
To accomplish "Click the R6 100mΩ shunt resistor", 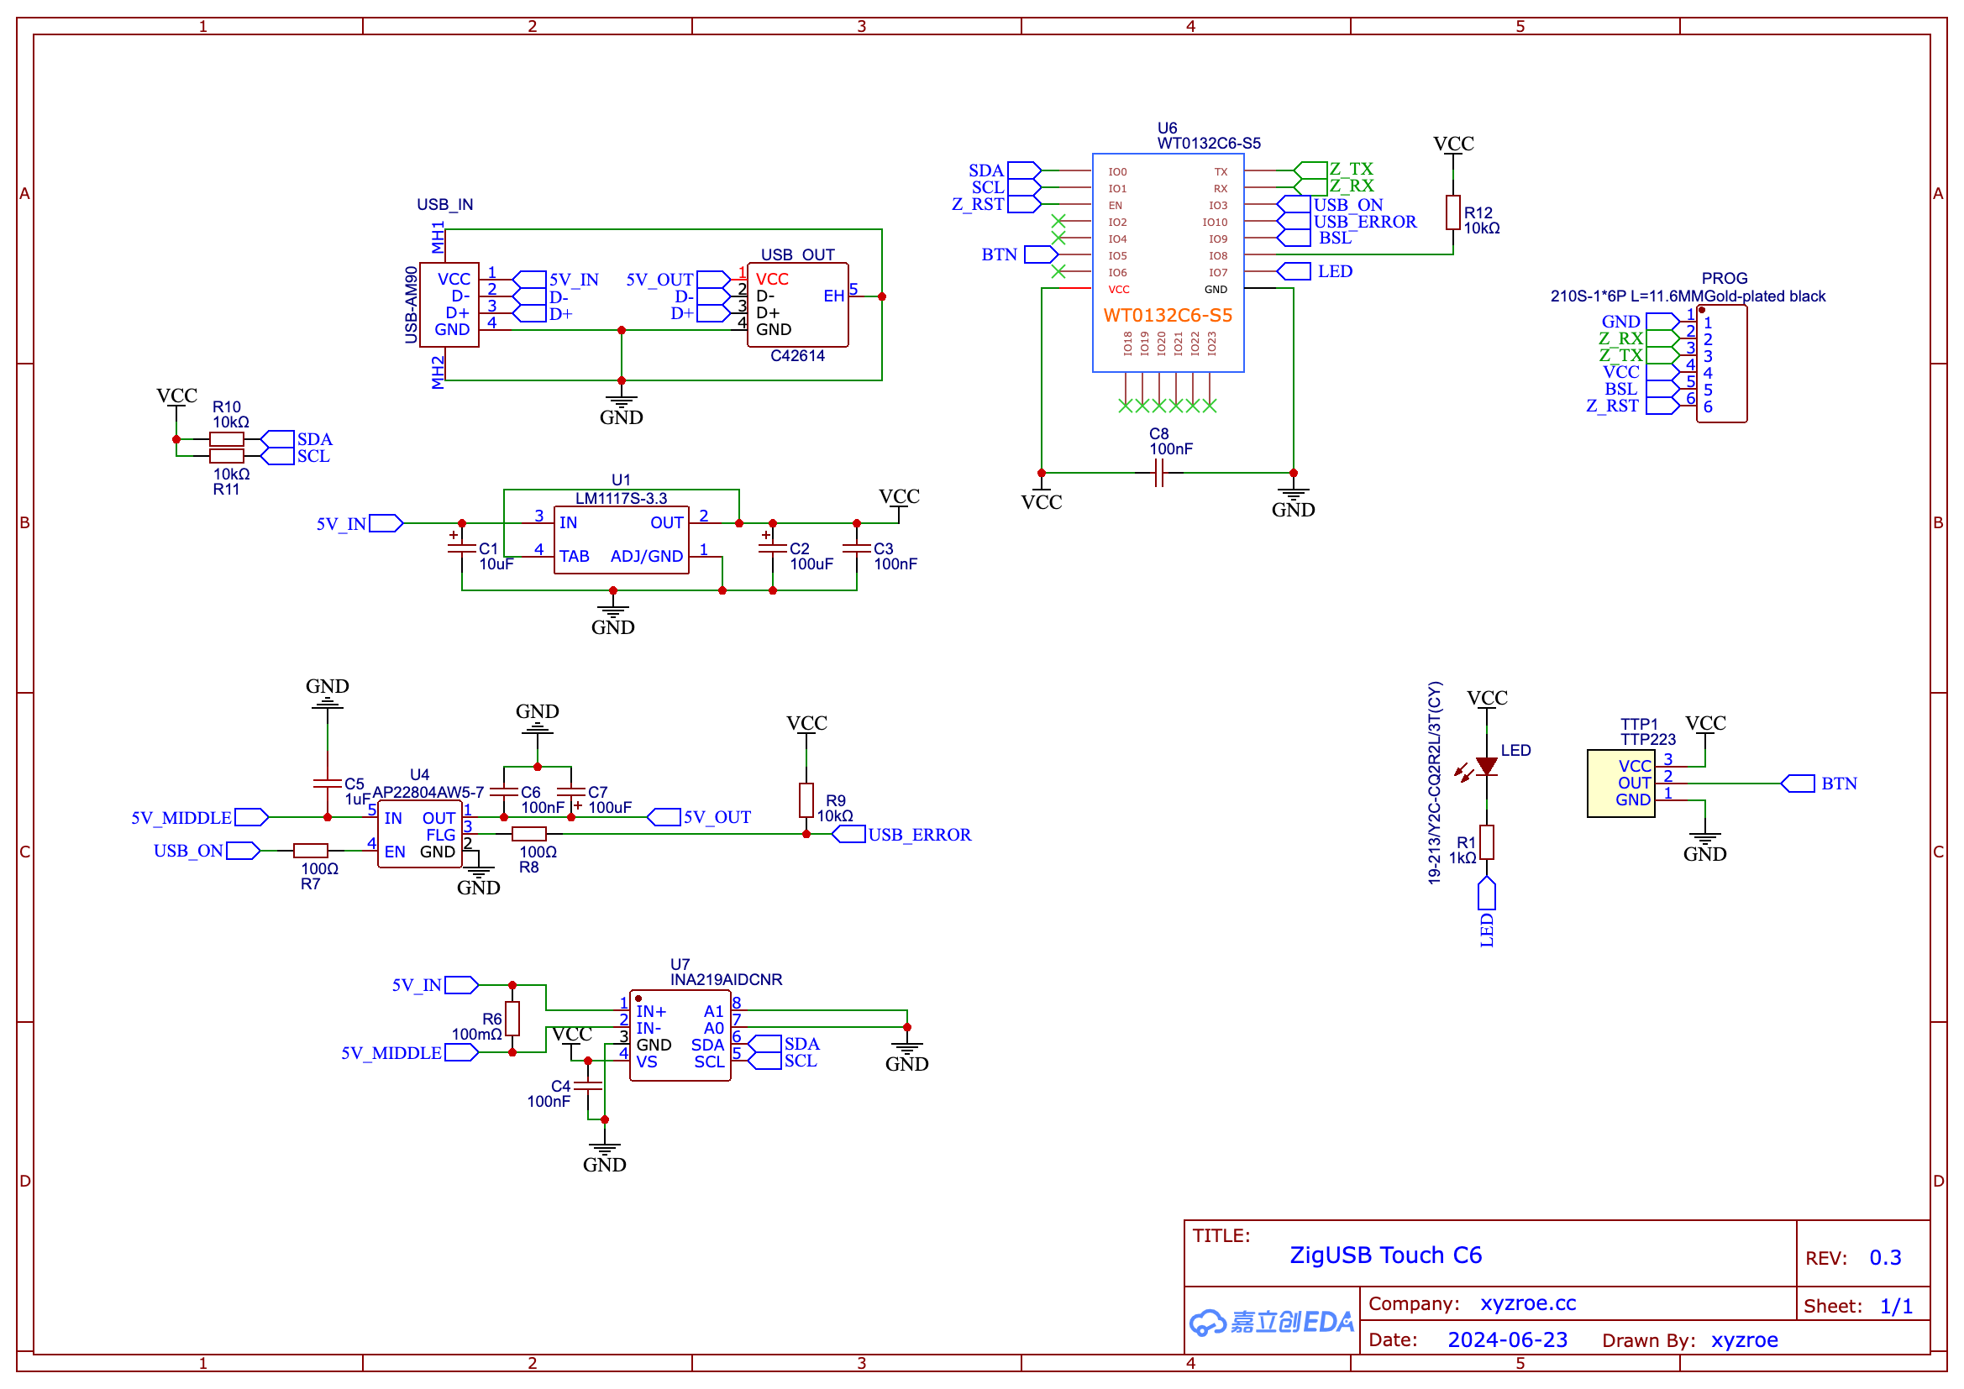I will pos(512,1019).
